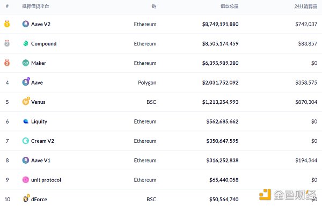This screenshot has height=206, width=322.
Task: Click the chain column header
Action: pos(154,6)
